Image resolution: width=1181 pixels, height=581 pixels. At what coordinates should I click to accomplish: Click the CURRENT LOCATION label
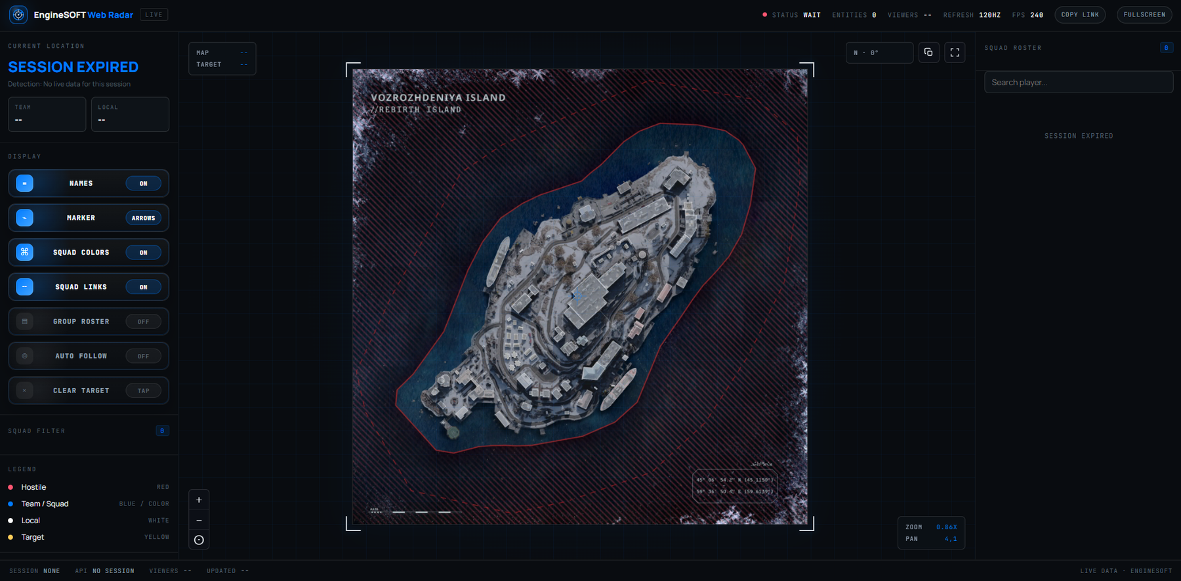point(46,46)
